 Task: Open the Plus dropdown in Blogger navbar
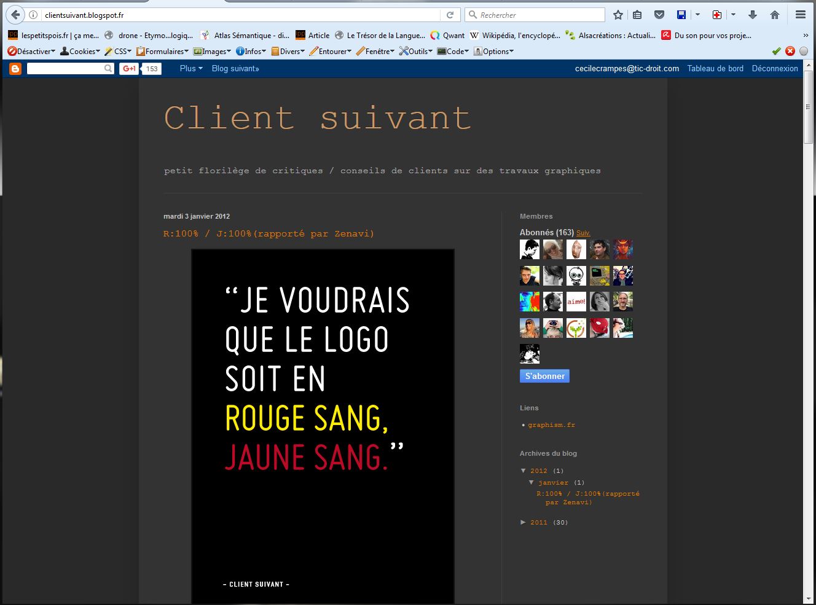pyautogui.click(x=190, y=69)
